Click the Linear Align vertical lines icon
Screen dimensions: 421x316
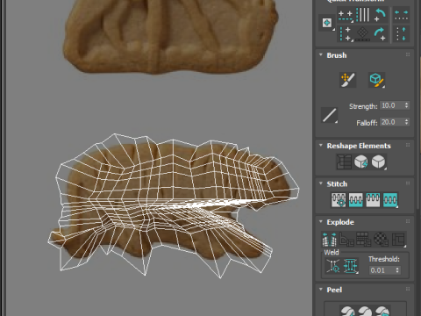click(x=363, y=15)
